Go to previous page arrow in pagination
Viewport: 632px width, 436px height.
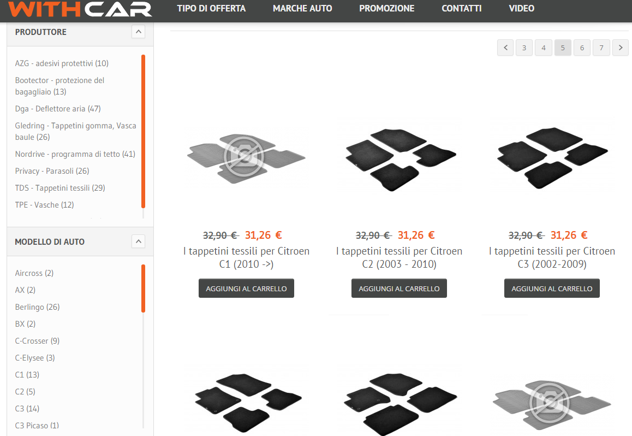(505, 48)
